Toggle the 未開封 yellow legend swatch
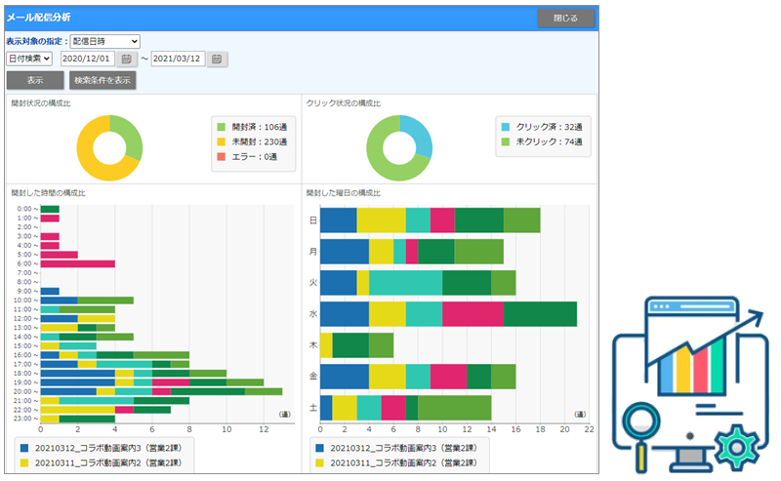781x481 pixels. pyautogui.click(x=222, y=141)
